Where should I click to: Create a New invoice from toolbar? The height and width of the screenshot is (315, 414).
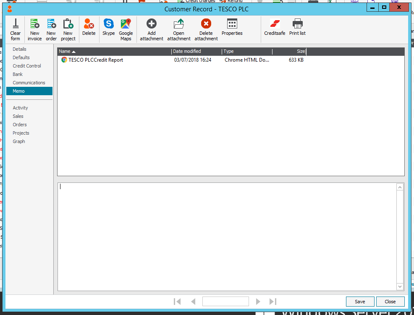click(34, 24)
